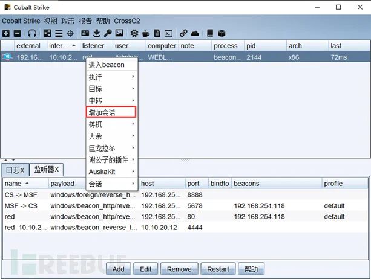
Task: Switch to the 日志X tab
Action: (15, 170)
